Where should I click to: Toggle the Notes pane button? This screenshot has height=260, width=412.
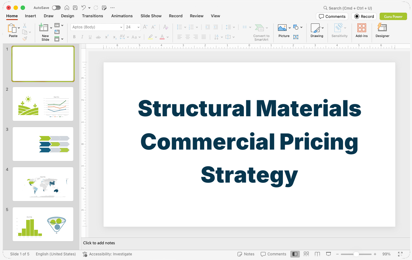[x=246, y=254]
